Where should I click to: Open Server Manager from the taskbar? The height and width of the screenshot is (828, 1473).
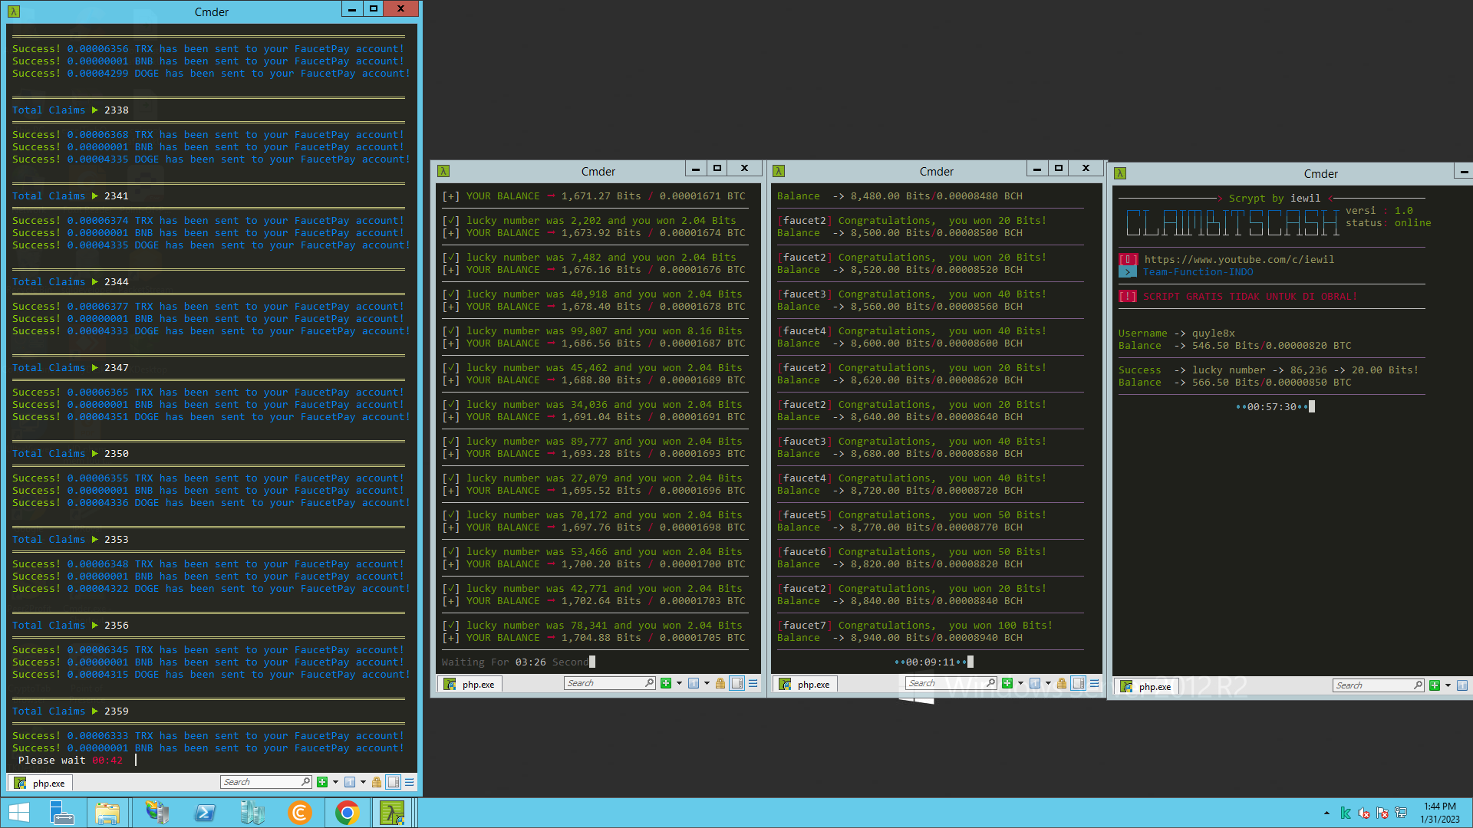[61, 813]
